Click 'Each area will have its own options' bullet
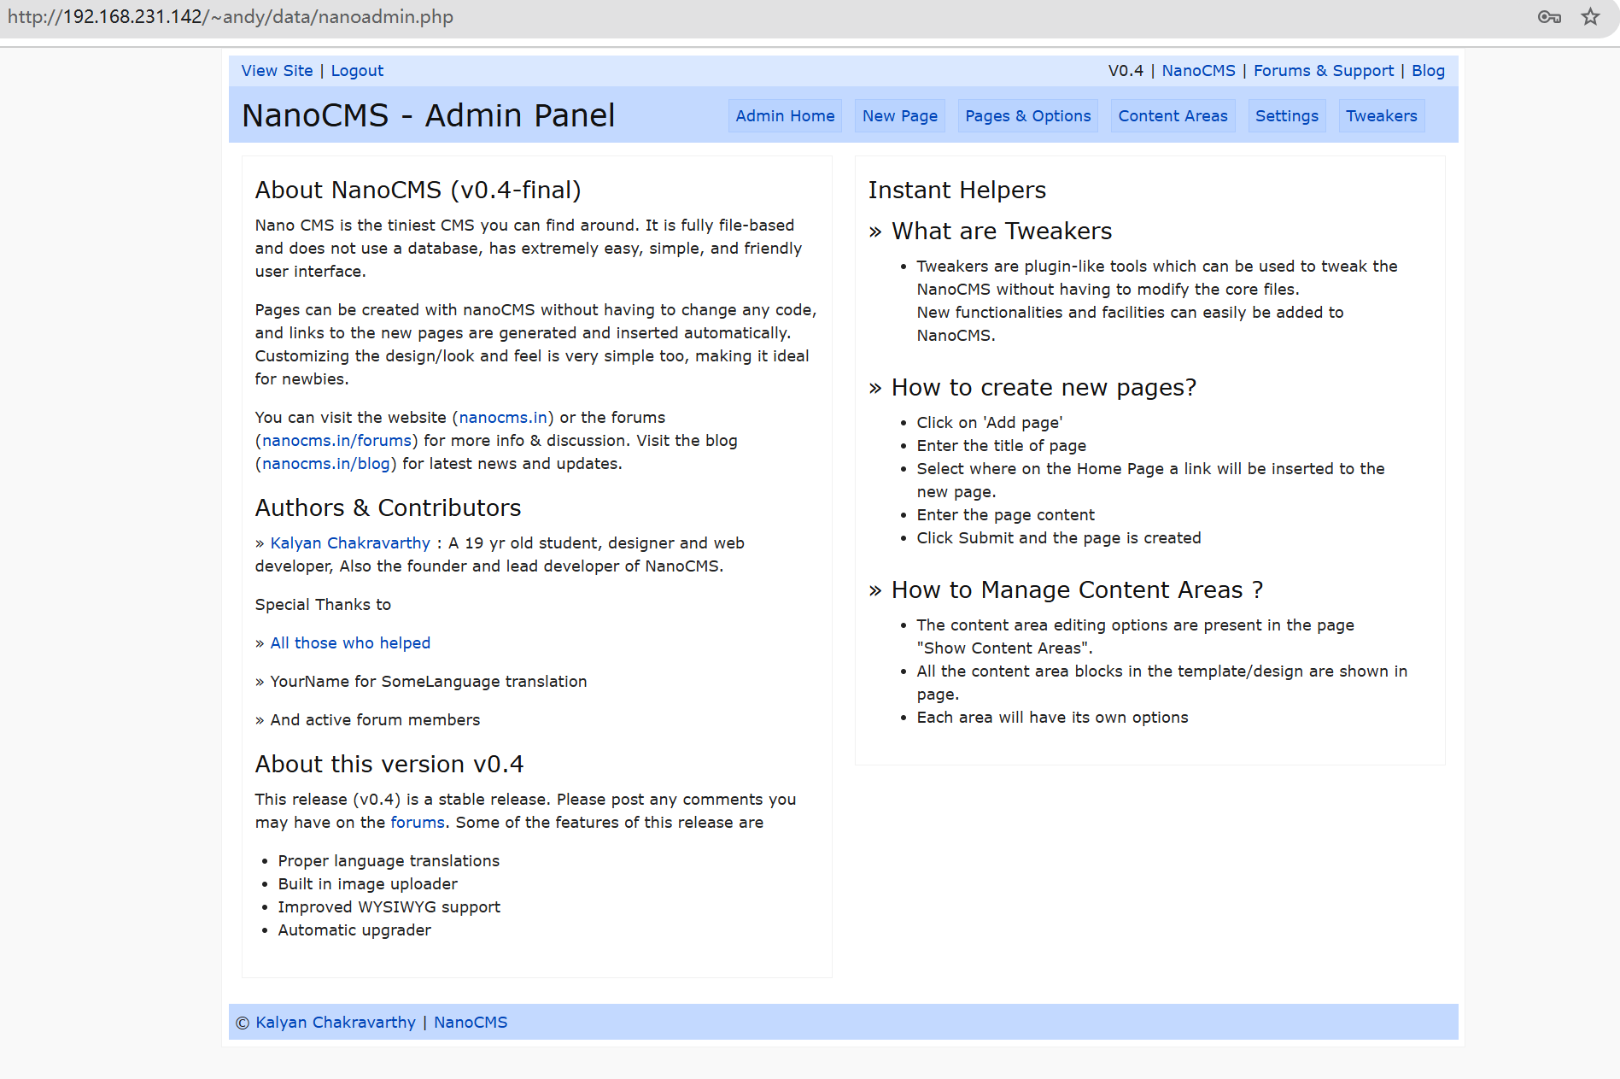The height and width of the screenshot is (1079, 1620). pos(1052,718)
